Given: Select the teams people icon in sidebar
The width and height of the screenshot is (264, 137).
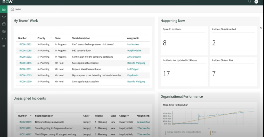Looking at the screenshot, I should (x=4, y=31).
